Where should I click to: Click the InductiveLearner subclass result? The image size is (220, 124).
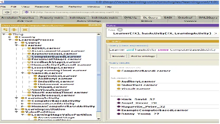pos(139,85)
